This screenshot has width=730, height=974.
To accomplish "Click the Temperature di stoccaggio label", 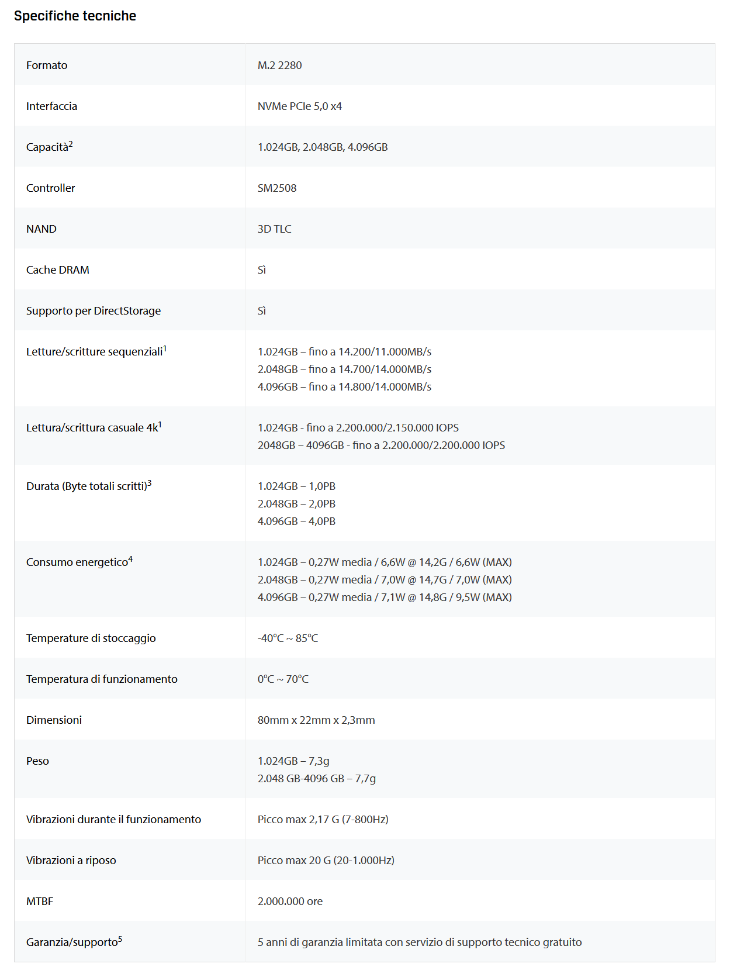I will pos(91,638).
